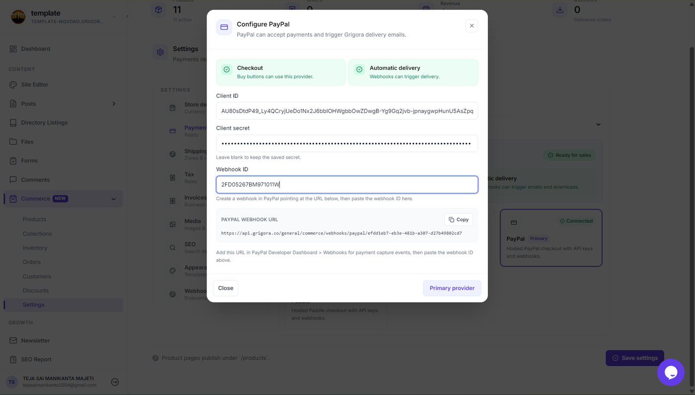
Task: Click the Comments speech bubble icon
Action: 13,179
